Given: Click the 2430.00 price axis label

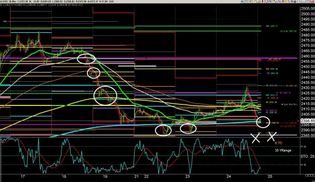Looking at the screenshot, I should [308, 88].
